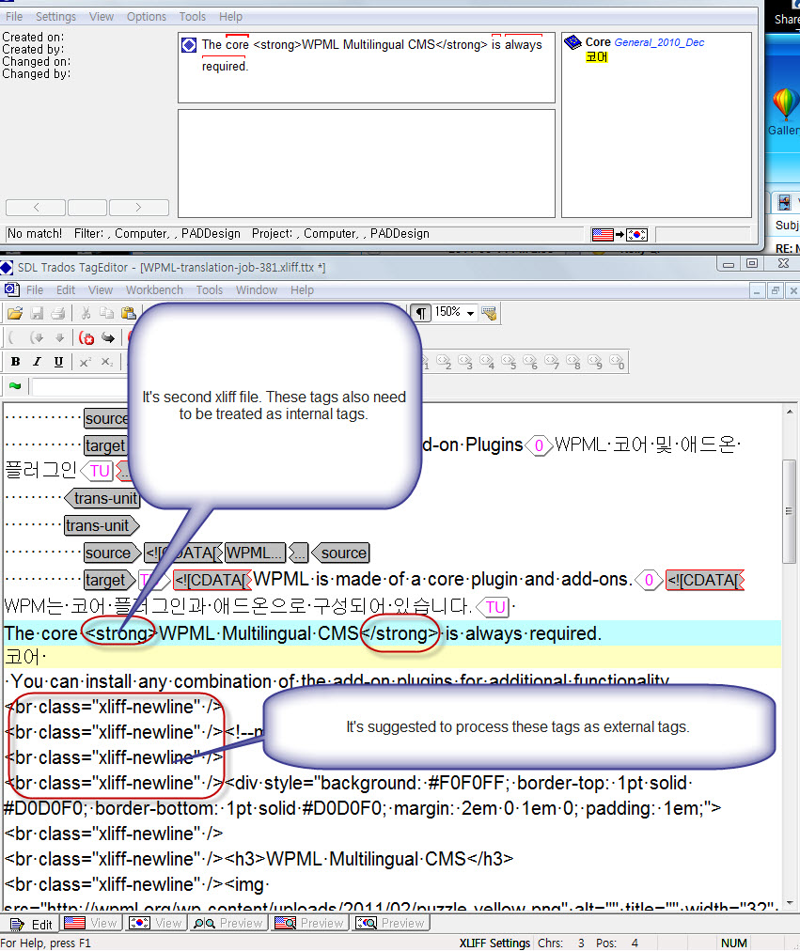Click the Paste clipboard icon
Image resolution: width=800 pixels, height=951 pixels.
coord(128,313)
